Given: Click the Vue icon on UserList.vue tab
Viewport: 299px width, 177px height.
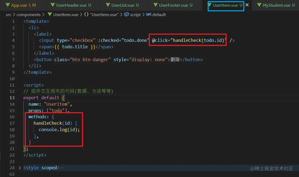Looking at the screenshot, I should click(x=108, y=5).
